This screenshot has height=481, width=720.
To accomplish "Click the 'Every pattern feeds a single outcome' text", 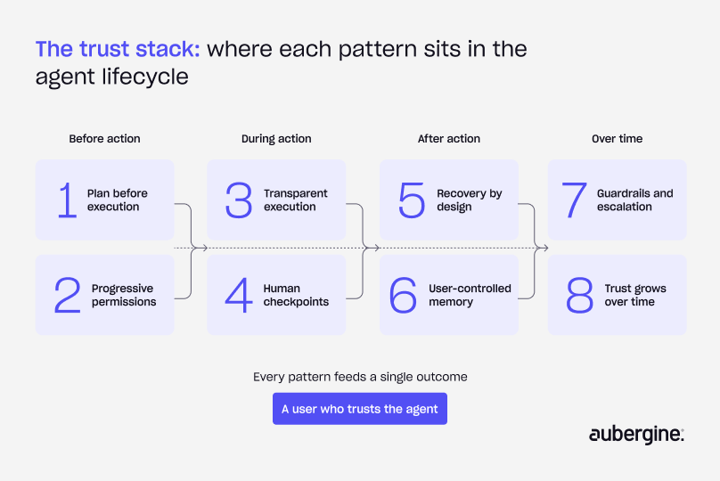I will [x=360, y=377].
